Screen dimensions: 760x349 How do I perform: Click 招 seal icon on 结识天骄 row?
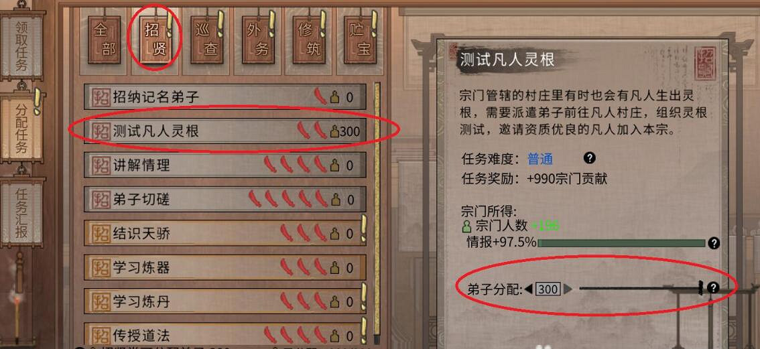(101, 234)
